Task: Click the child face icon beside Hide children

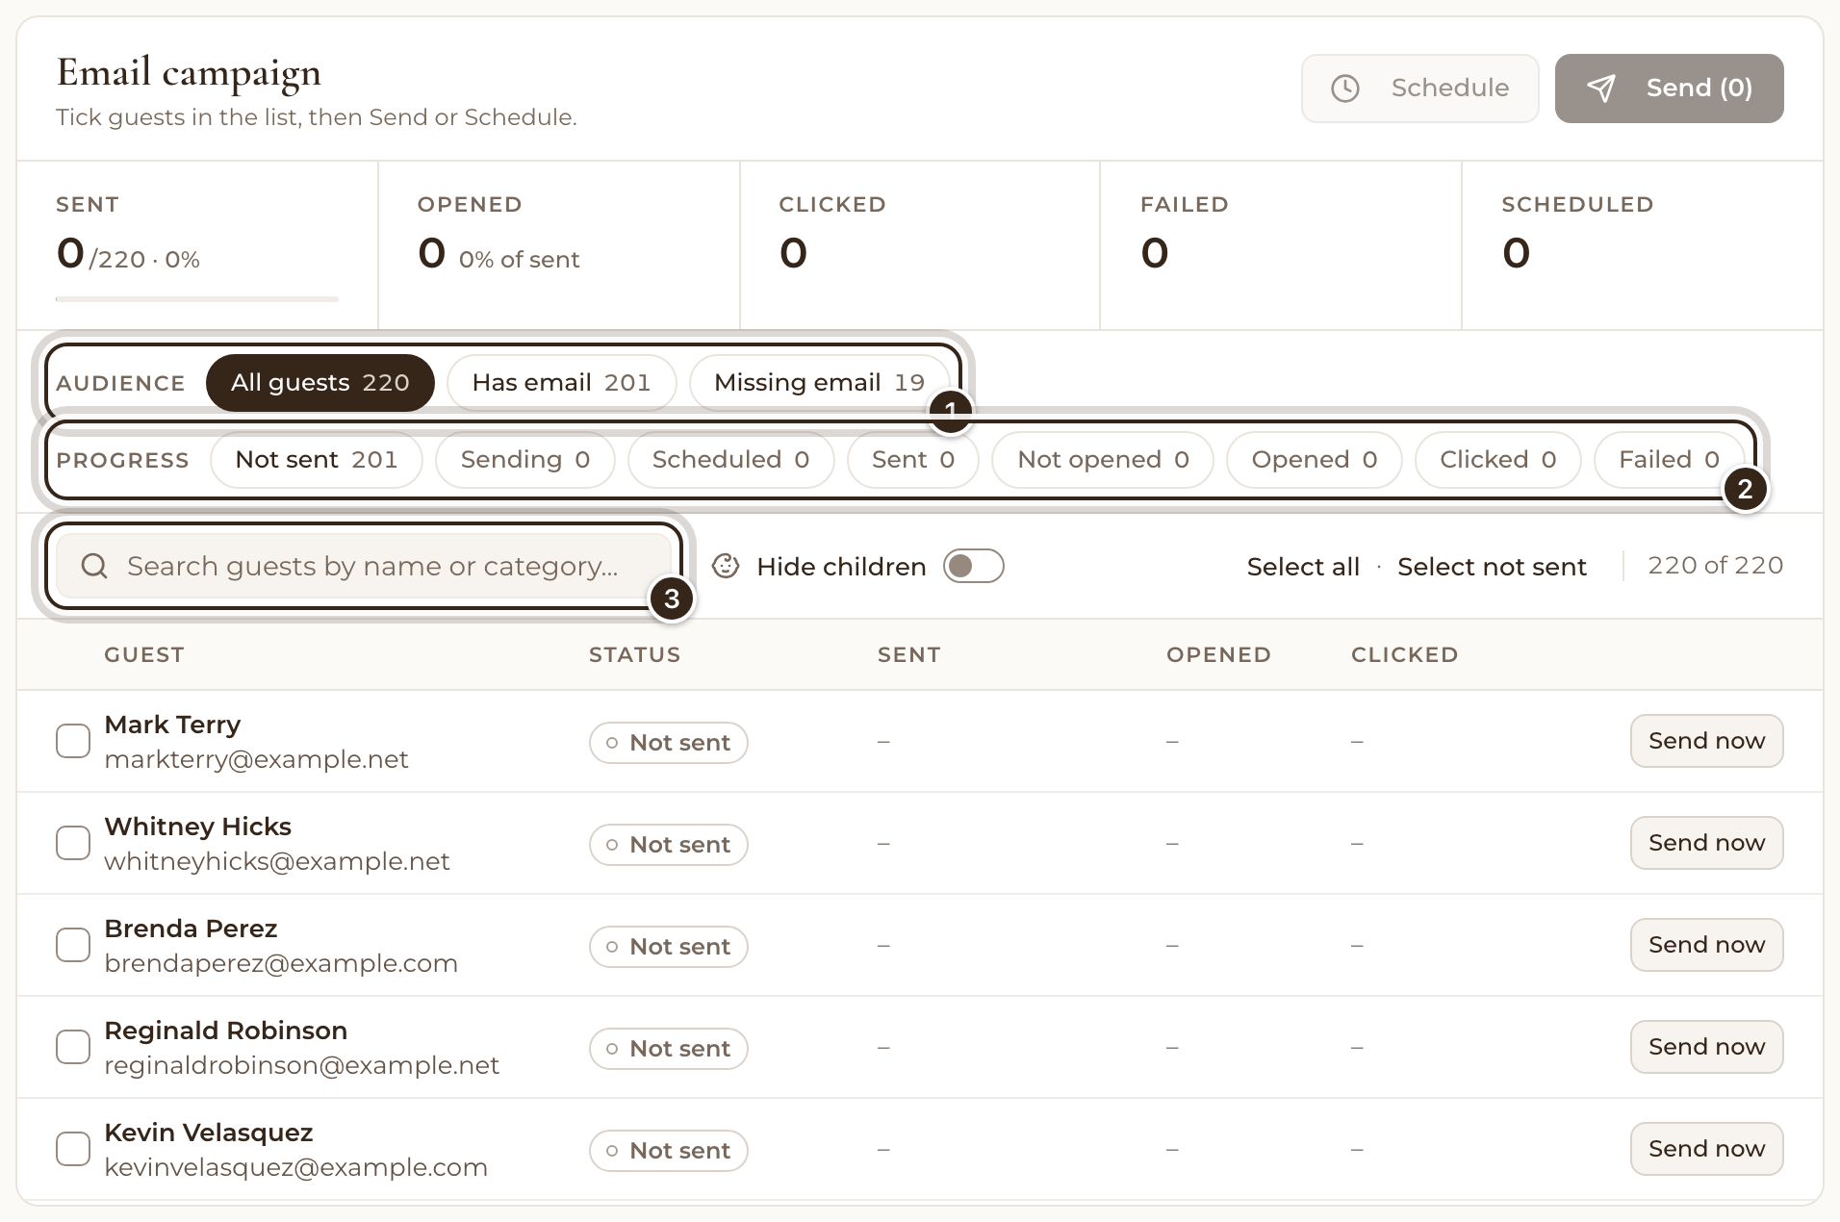Action: pyautogui.click(x=726, y=566)
